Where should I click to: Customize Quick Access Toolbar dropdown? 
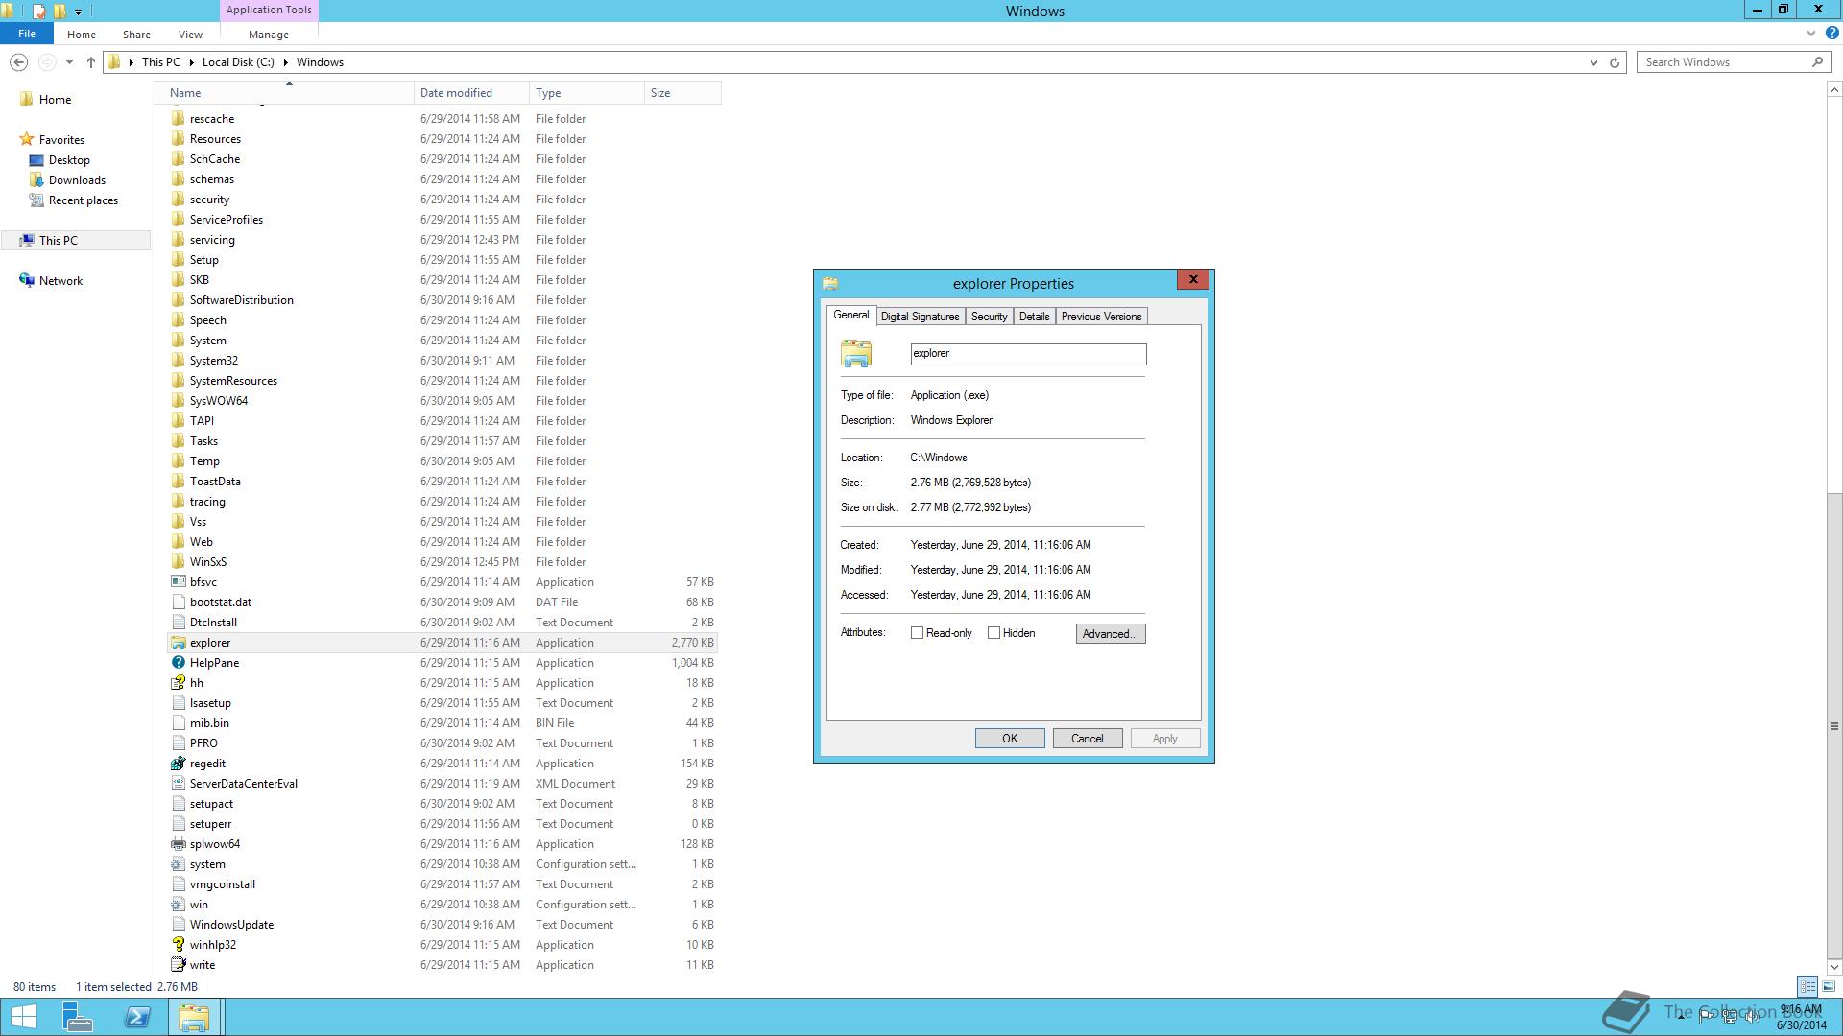(79, 12)
